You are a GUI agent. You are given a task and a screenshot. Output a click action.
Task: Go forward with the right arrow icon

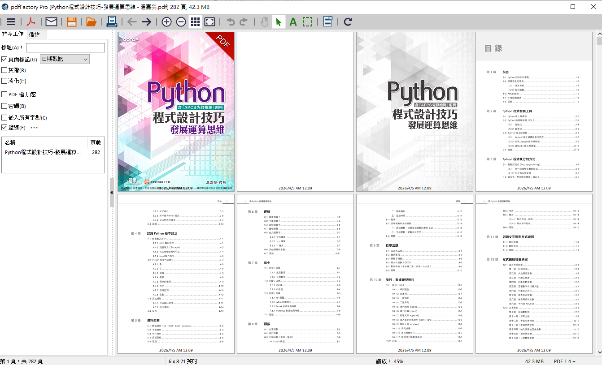[147, 21]
